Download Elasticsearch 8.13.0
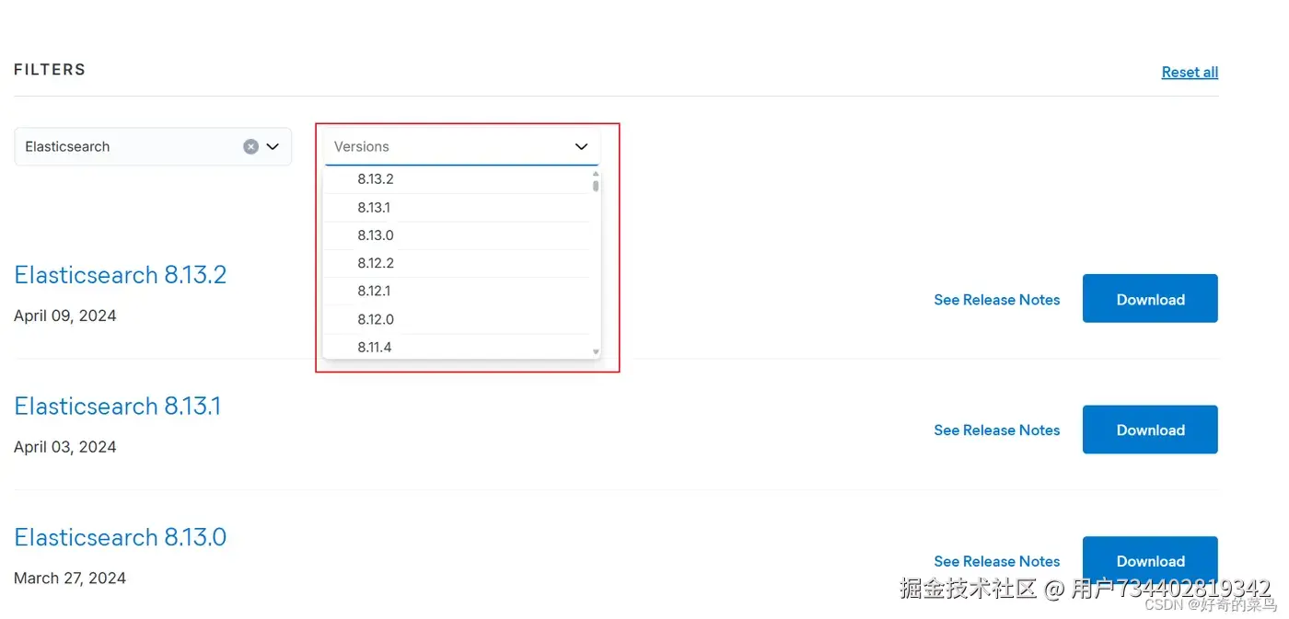Screen dimensions: 1289x619 coord(1150,560)
